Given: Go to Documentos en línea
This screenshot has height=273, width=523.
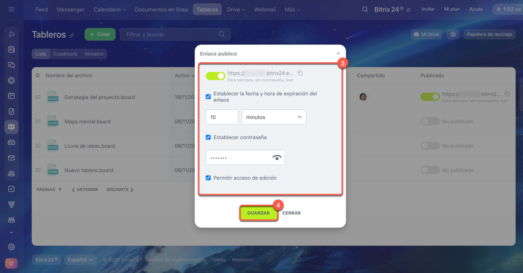Looking at the screenshot, I should 161,9.
